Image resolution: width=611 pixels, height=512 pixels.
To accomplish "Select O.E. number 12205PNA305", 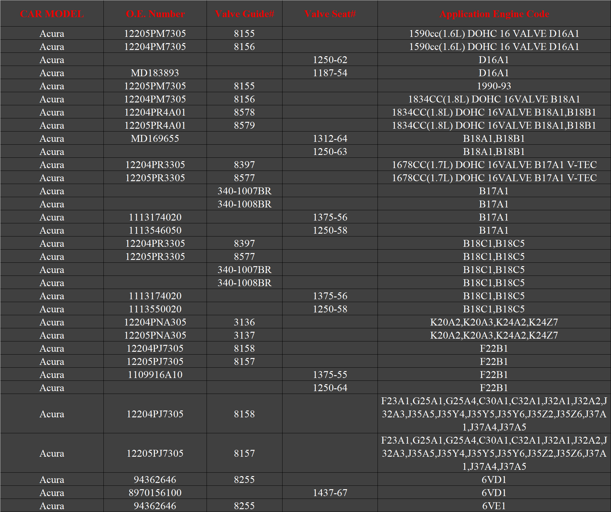I will click(155, 335).
